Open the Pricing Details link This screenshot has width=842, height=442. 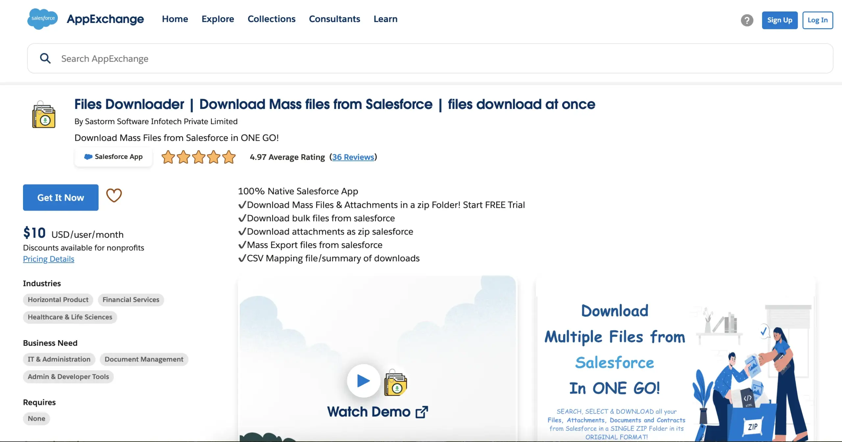pyautogui.click(x=49, y=259)
